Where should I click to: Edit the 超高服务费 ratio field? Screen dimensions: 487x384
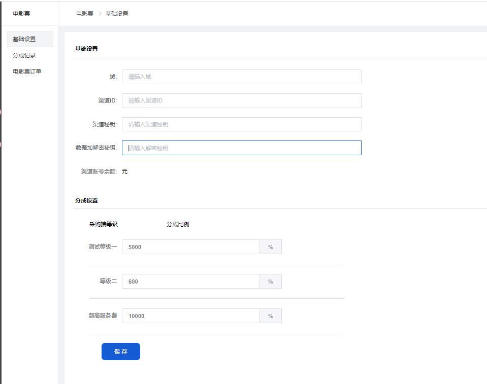click(190, 316)
